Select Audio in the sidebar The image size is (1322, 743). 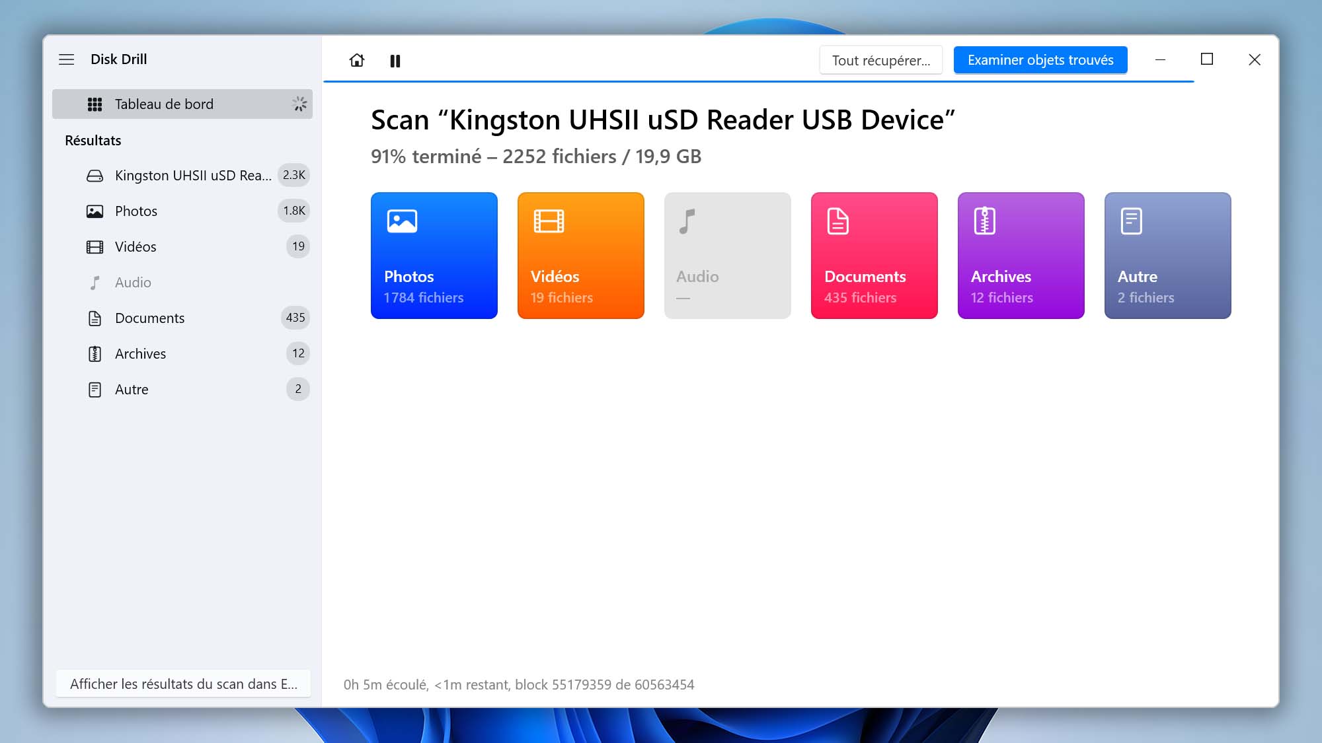pos(182,282)
